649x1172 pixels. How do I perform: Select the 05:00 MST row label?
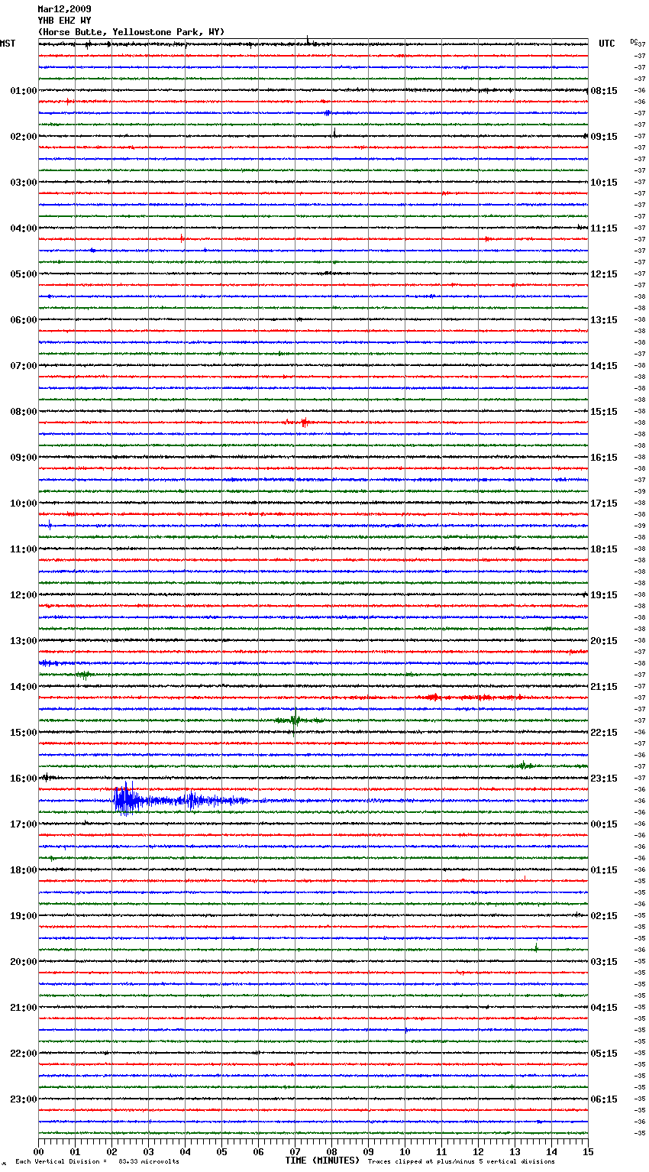(24, 274)
